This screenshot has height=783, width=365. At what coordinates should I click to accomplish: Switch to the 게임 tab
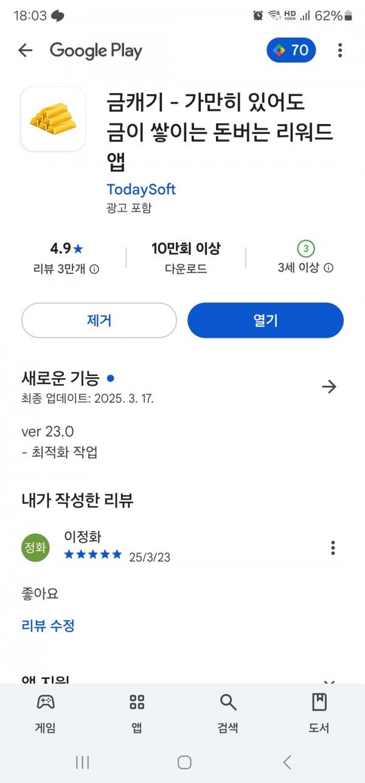point(46,712)
